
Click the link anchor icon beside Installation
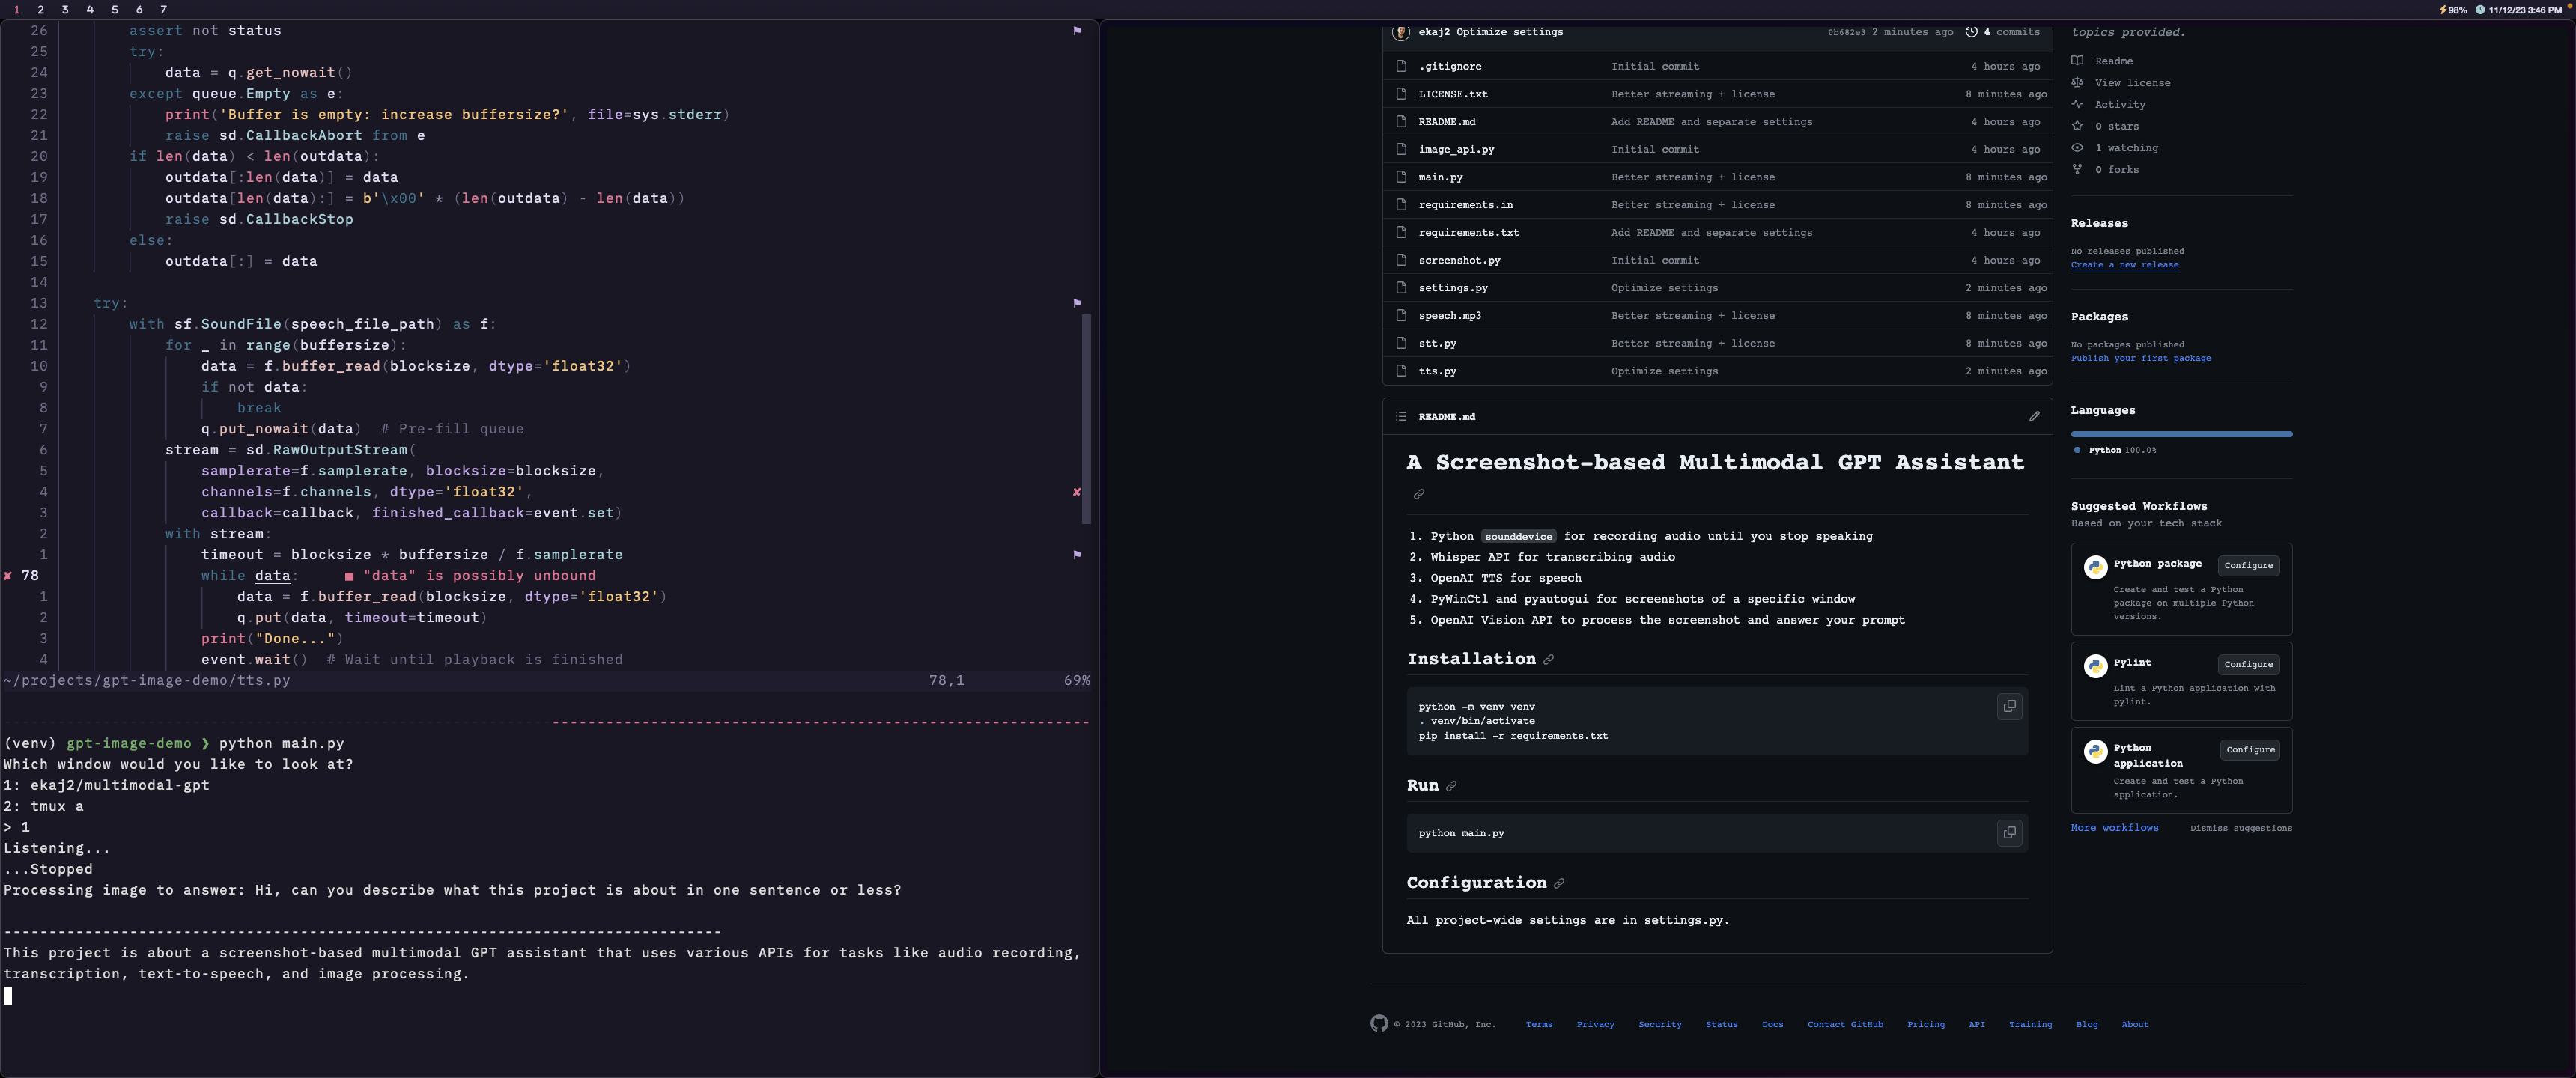[1549, 659]
